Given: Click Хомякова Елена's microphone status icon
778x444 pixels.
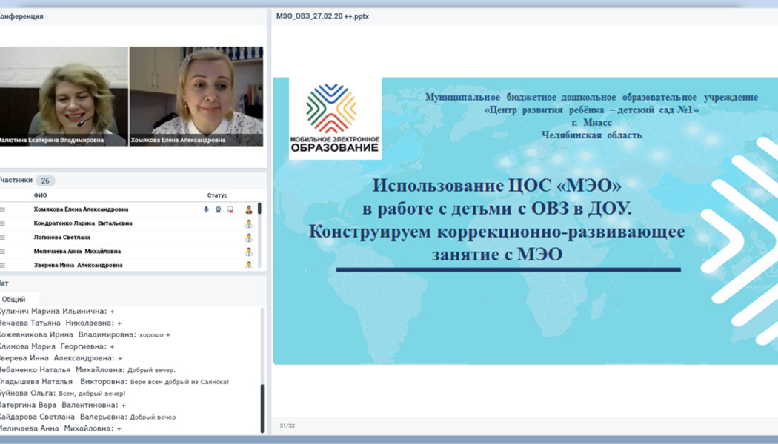Looking at the screenshot, I should pos(206,209).
